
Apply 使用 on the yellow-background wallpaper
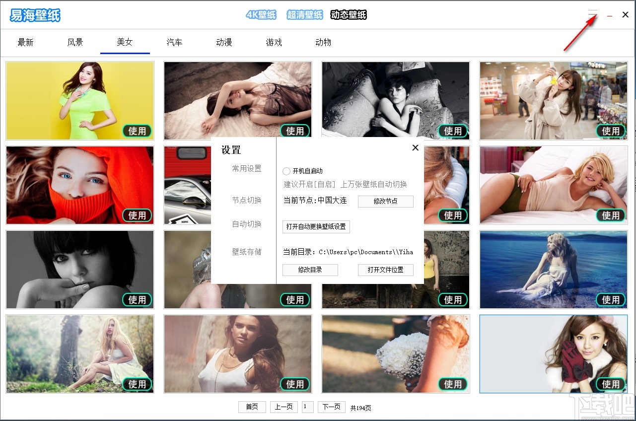[x=137, y=131]
